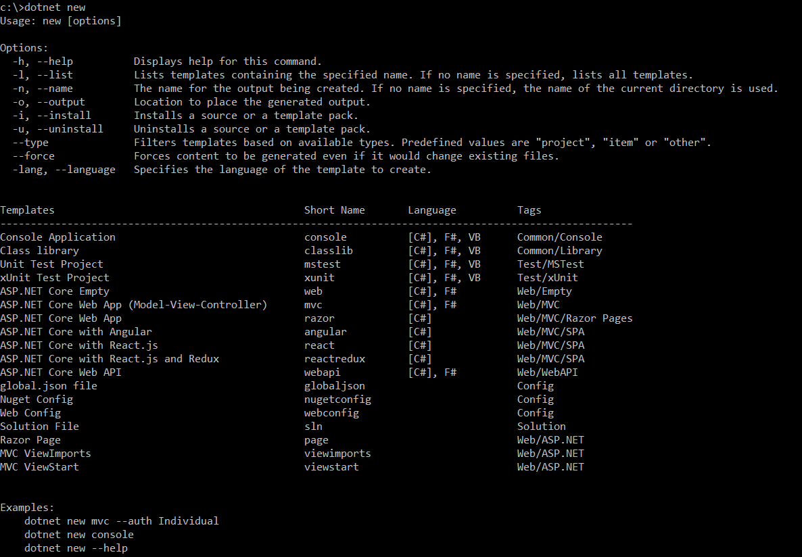Click the 'Solution' tag
Screen dimensions: 802x557
pos(541,427)
